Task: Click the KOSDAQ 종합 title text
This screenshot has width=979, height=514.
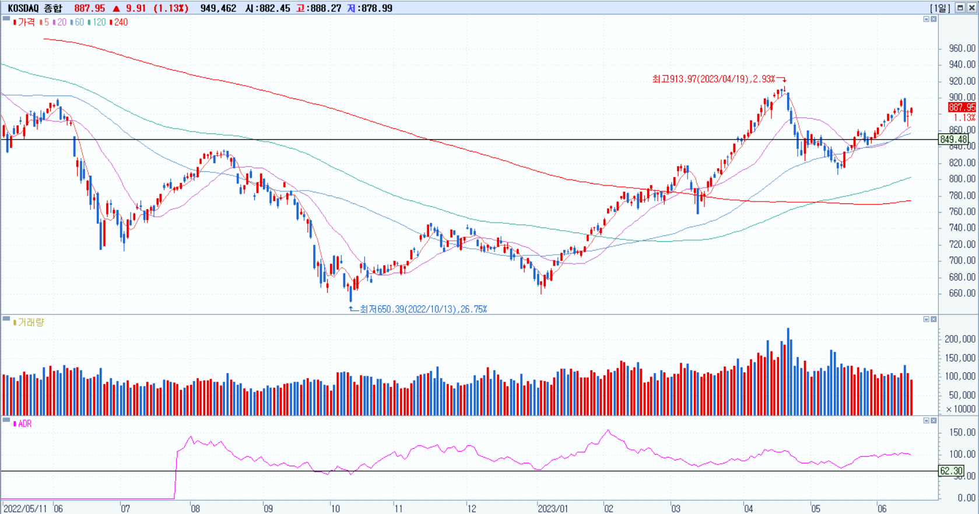Action: pos(34,8)
